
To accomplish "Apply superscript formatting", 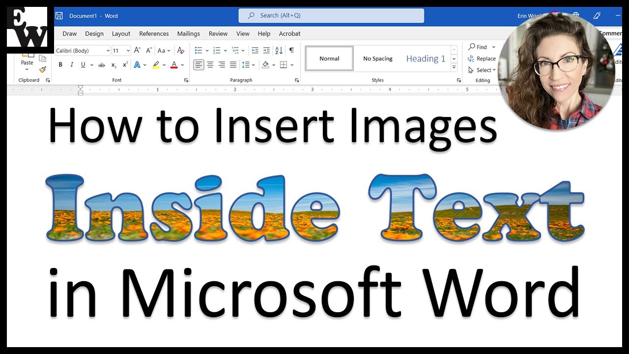I will pyautogui.click(x=125, y=65).
